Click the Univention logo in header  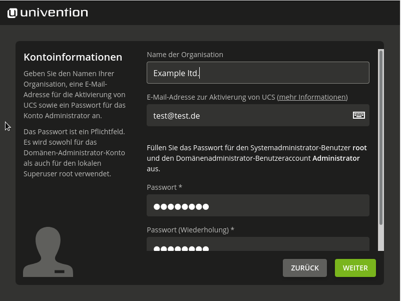click(x=48, y=13)
